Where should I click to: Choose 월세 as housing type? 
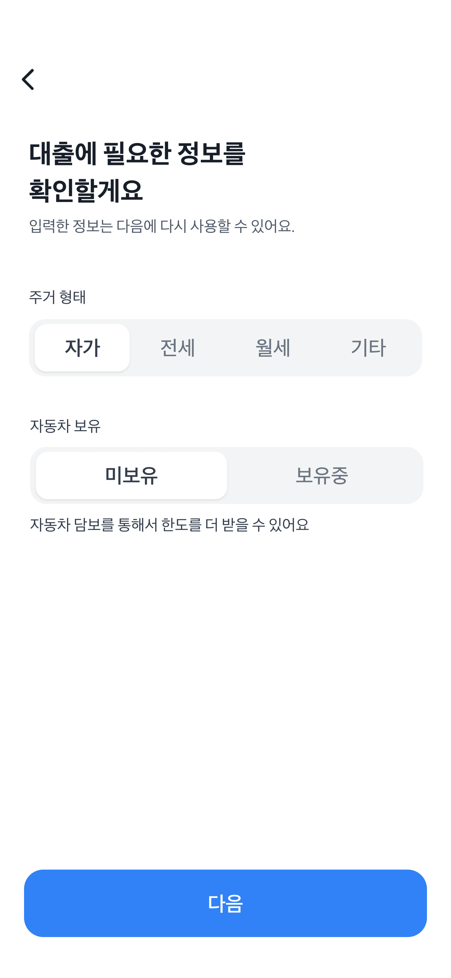point(273,347)
